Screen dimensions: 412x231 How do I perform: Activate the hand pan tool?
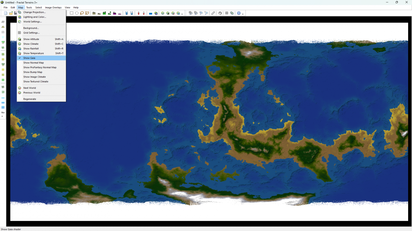click(x=220, y=13)
